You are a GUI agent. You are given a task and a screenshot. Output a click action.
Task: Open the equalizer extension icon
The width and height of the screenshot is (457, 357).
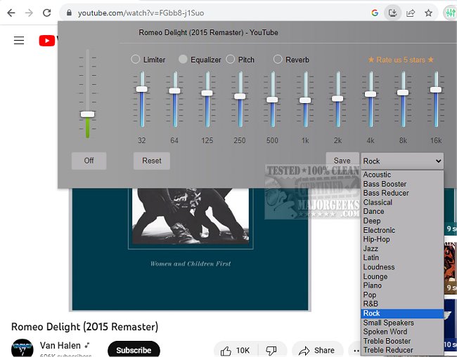pos(450,13)
